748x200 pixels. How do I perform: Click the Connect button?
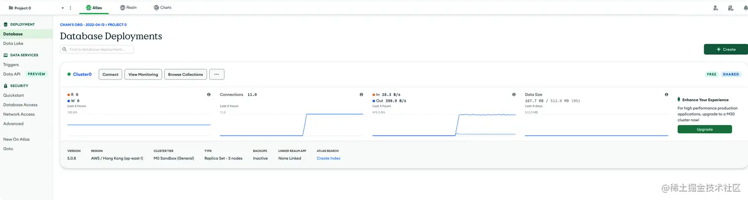(110, 74)
